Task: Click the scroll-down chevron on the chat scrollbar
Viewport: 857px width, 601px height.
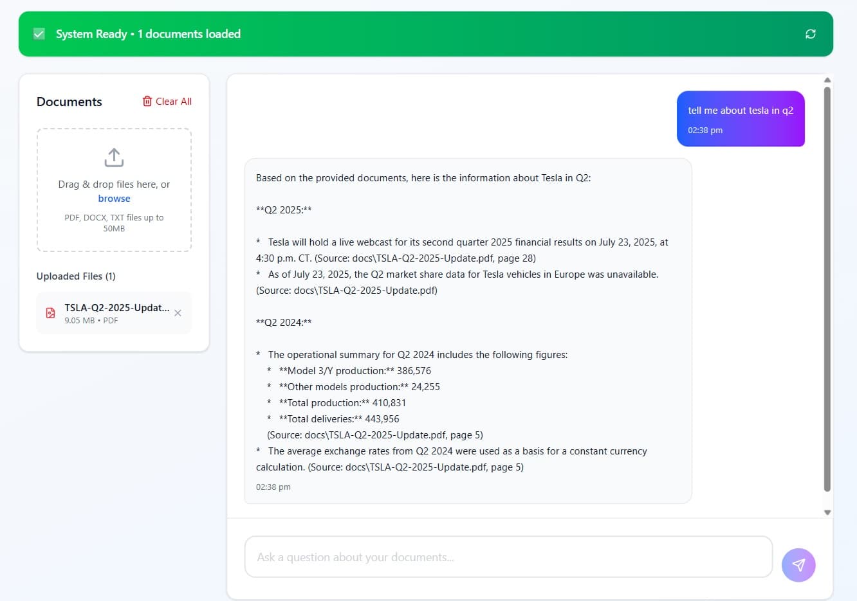Action: pyautogui.click(x=827, y=512)
